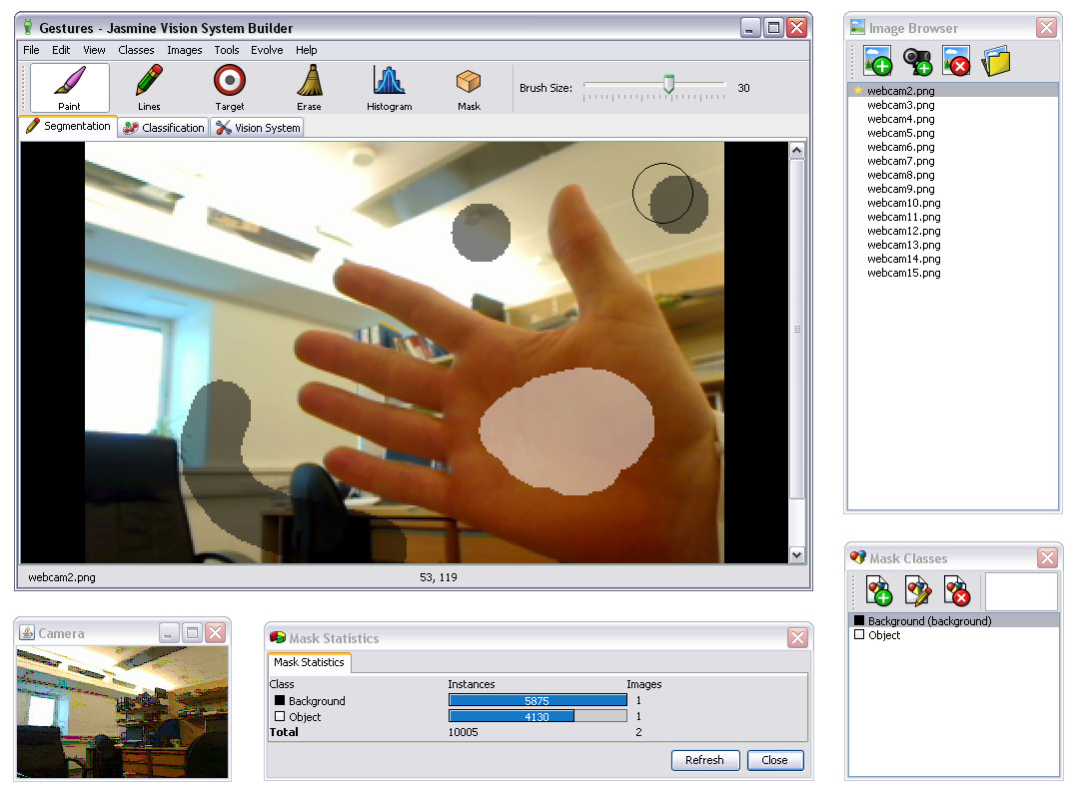Switch to the Segmentation tab

click(x=68, y=126)
